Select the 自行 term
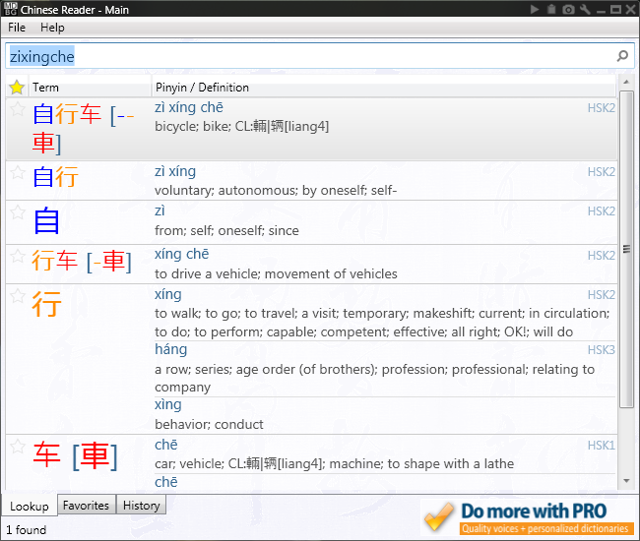This screenshot has height=541, width=640. click(55, 177)
